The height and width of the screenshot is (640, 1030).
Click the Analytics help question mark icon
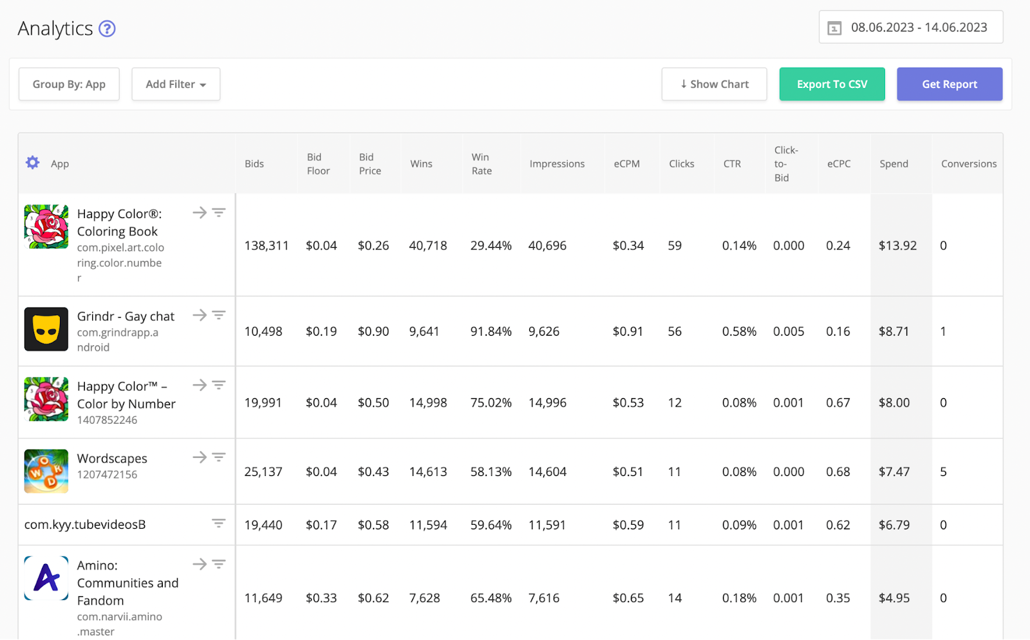click(x=106, y=28)
